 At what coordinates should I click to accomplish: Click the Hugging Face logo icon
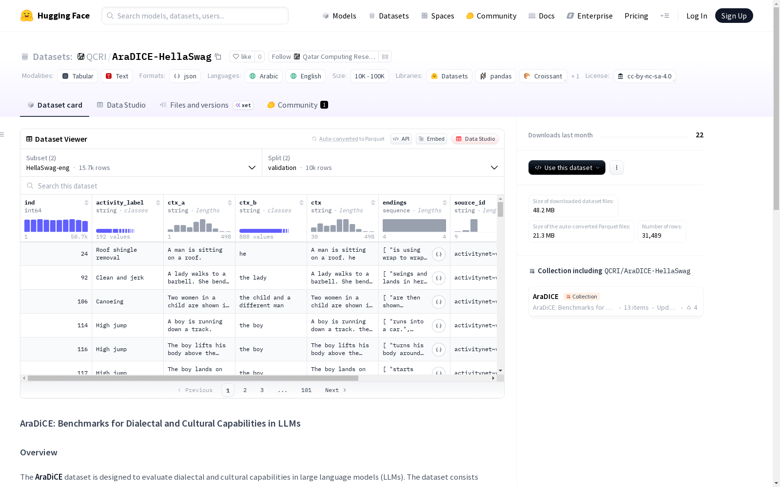pos(27,16)
